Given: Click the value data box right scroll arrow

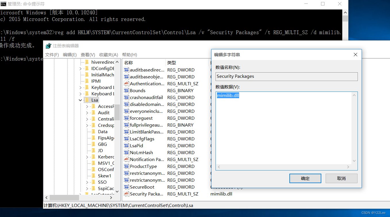Looking at the screenshot, I should [348, 167].
